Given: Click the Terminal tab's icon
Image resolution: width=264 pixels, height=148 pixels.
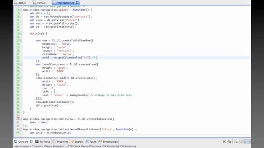Looking at the screenshot, I should coord(37,141).
